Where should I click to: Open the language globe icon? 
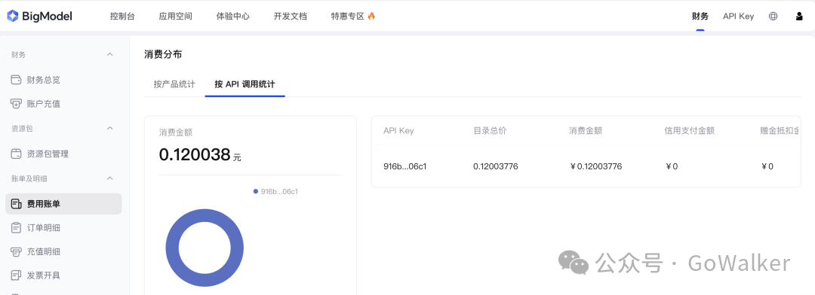pos(773,16)
